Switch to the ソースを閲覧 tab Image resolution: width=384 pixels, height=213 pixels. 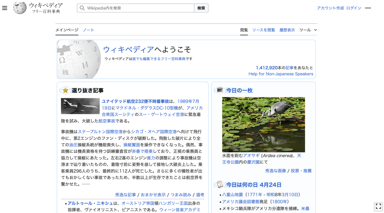pyautogui.click(x=263, y=30)
